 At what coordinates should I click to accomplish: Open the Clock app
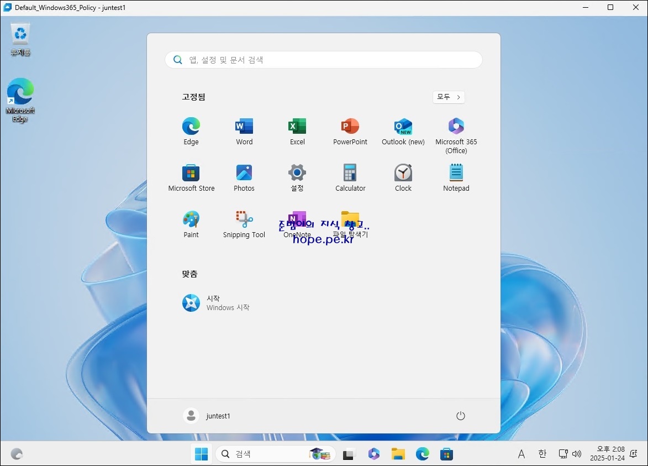coord(403,178)
